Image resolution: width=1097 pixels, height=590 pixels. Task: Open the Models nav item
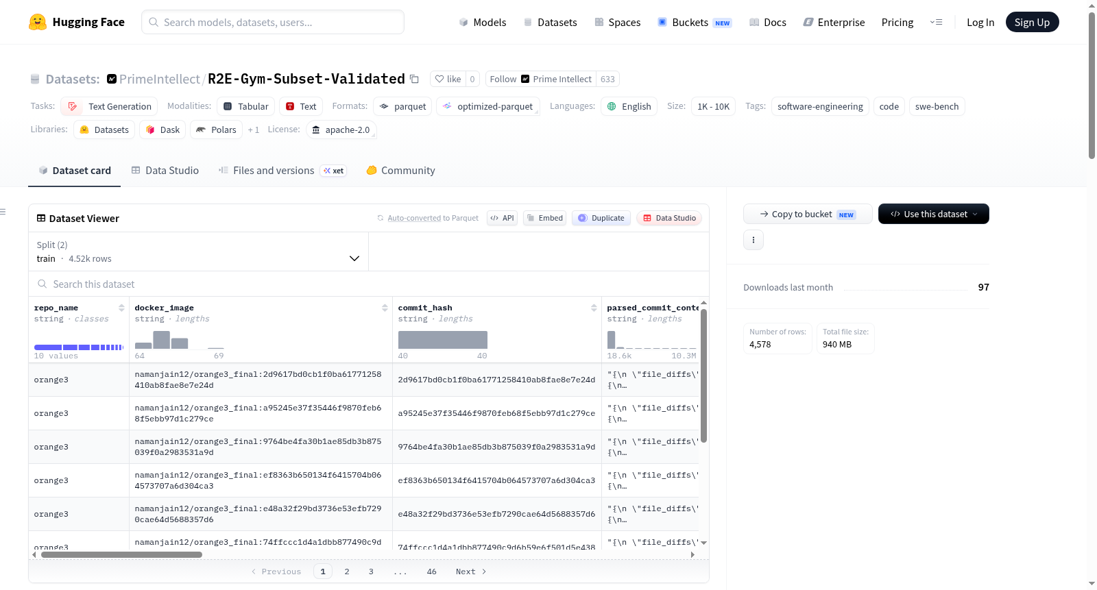pyautogui.click(x=483, y=23)
